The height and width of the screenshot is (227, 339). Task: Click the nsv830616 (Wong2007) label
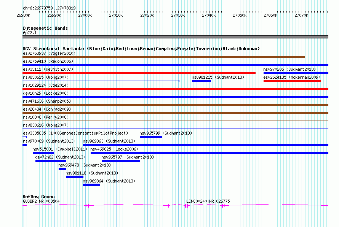pos(46,125)
